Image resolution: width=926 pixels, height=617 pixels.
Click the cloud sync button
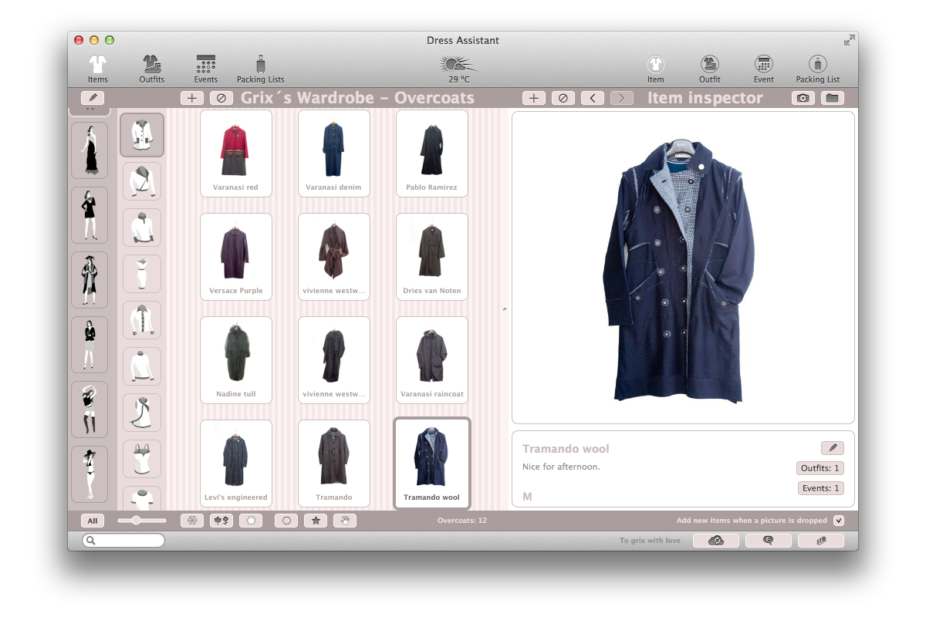point(716,541)
